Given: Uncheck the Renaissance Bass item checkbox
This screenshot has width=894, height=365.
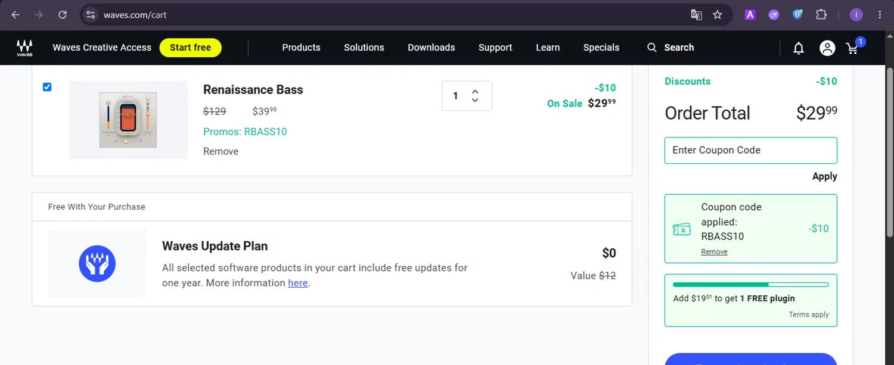Looking at the screenshot, I should [x=47, y=87].
